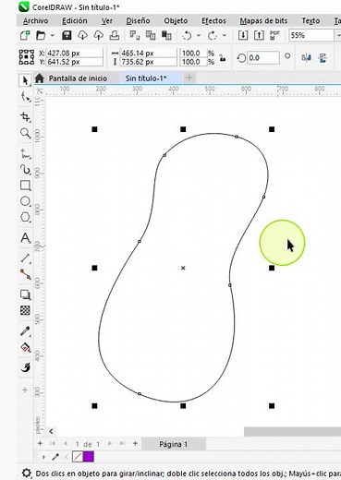
Task: Select the Shape tool
Action: pyautogui.click(x=25, y=97)
